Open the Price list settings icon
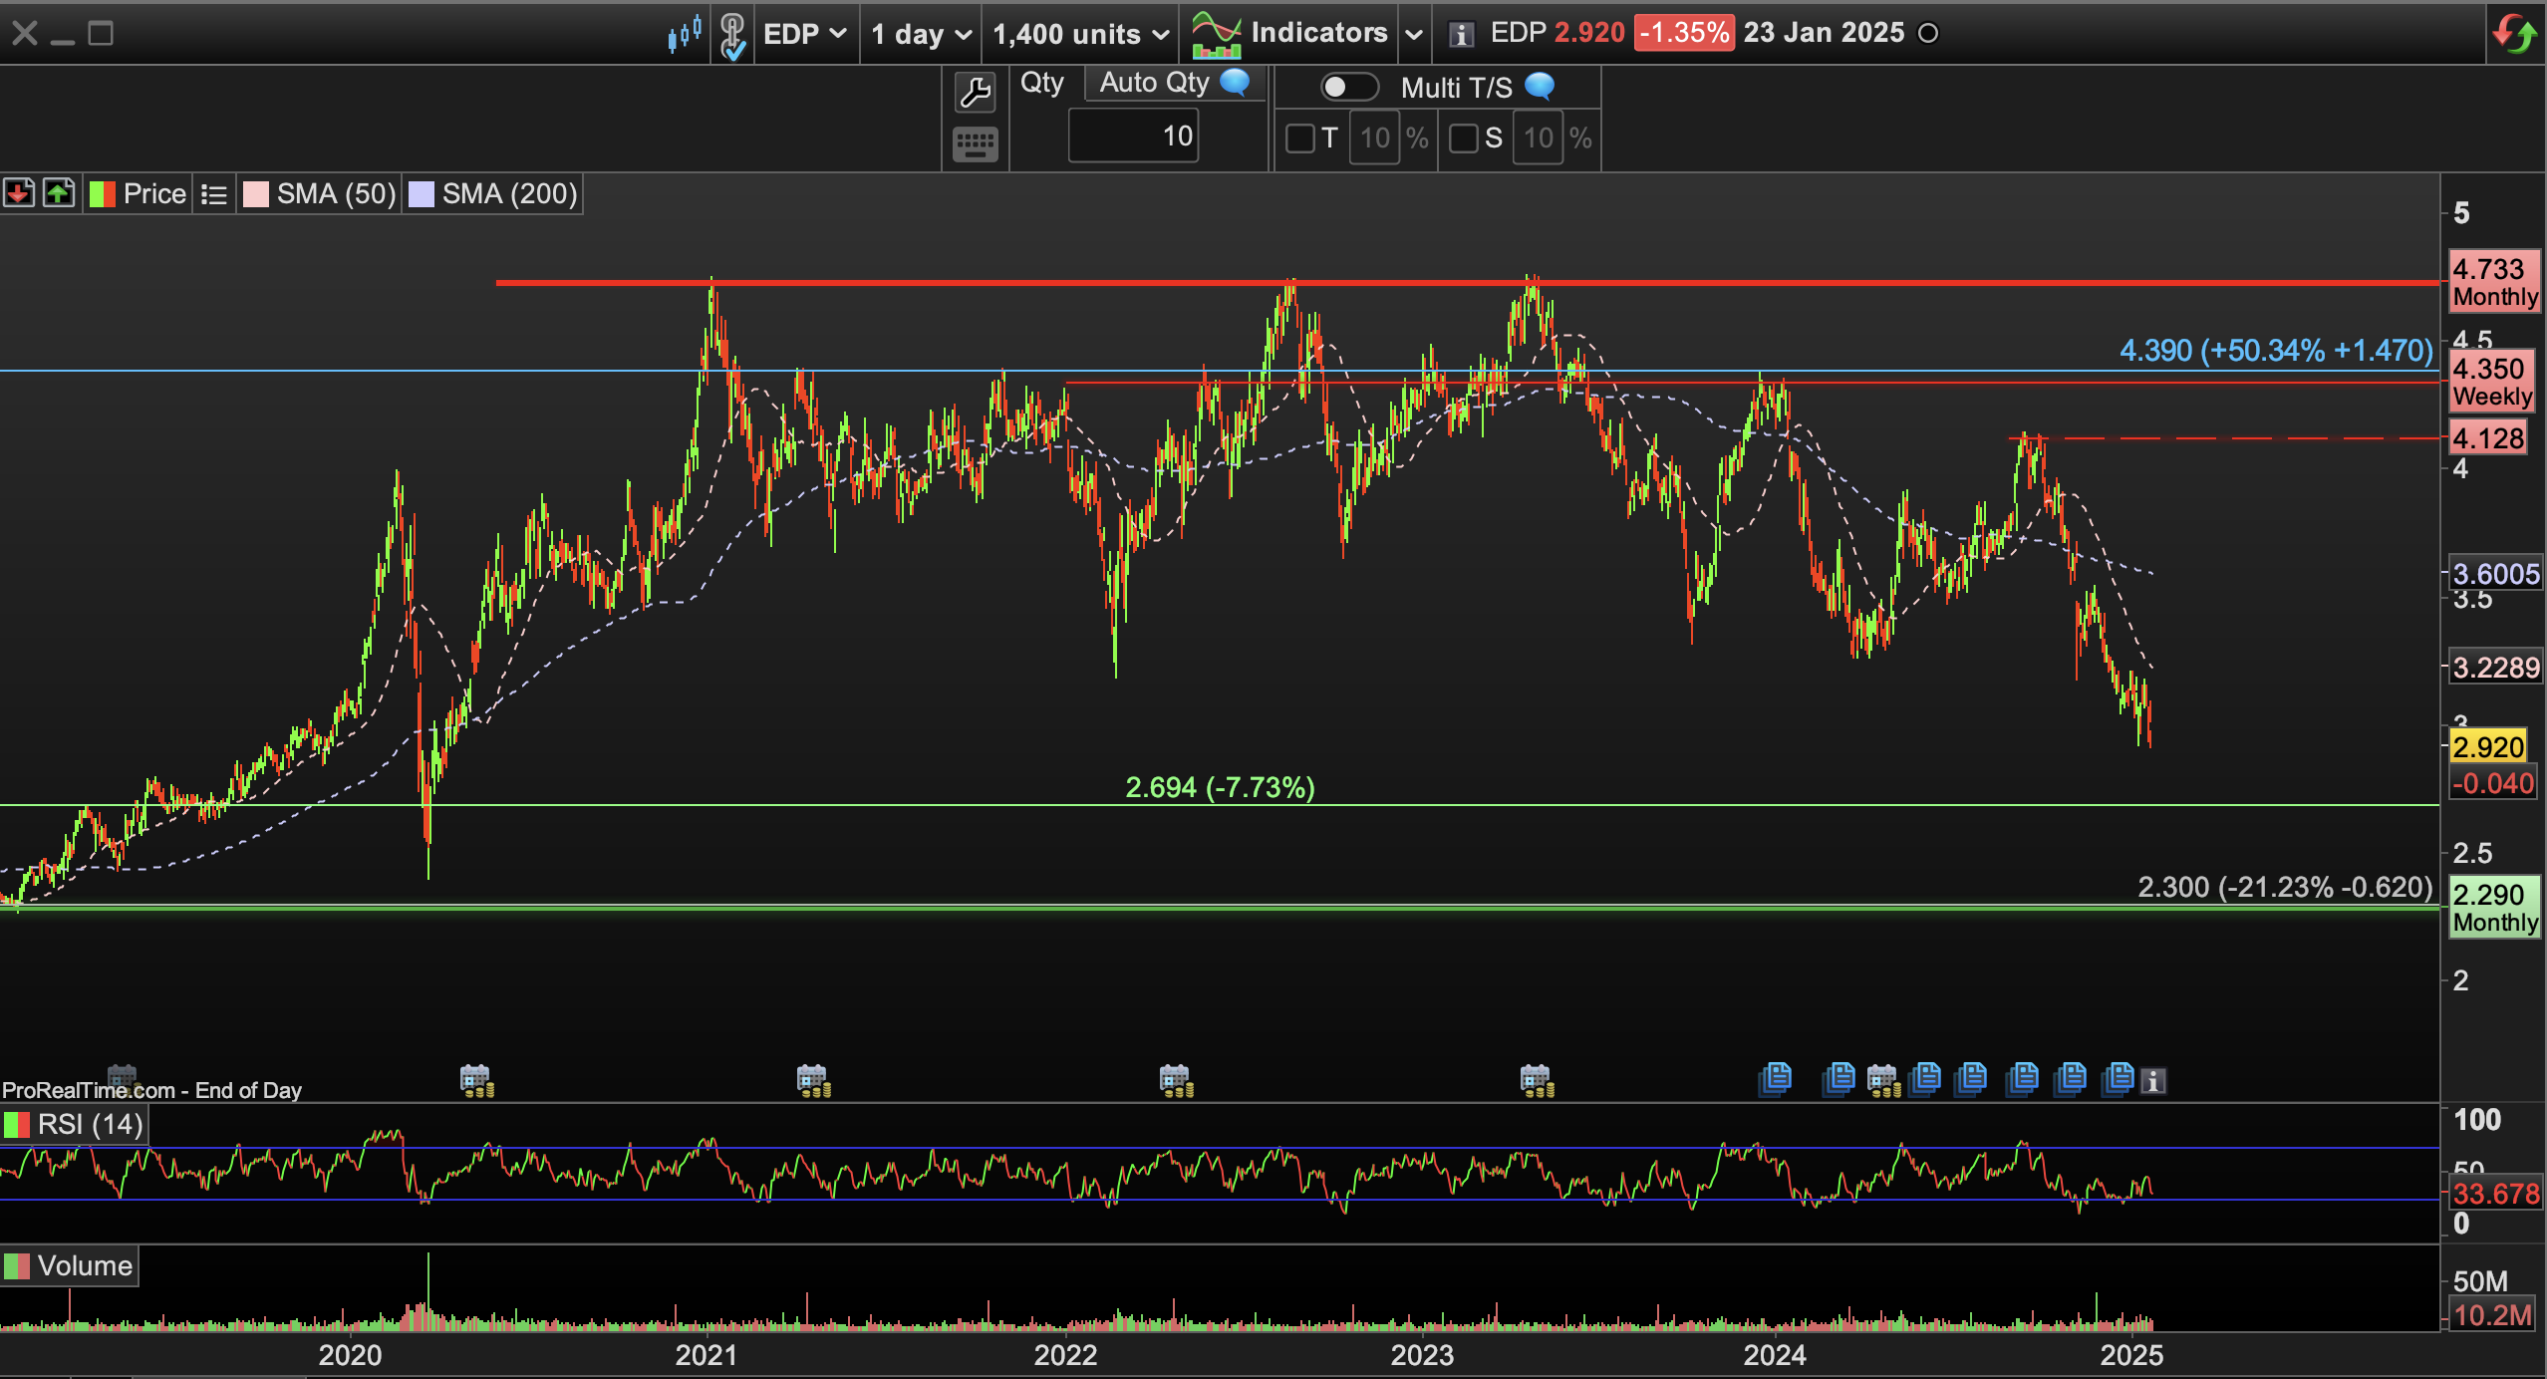The image size is (2547, 1379). pos(213,194)
